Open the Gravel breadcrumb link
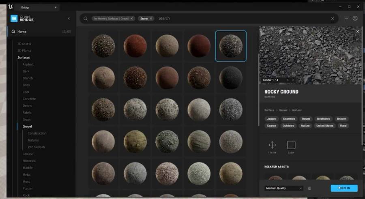This screenshot has height=199, width=365. point(283,110)
